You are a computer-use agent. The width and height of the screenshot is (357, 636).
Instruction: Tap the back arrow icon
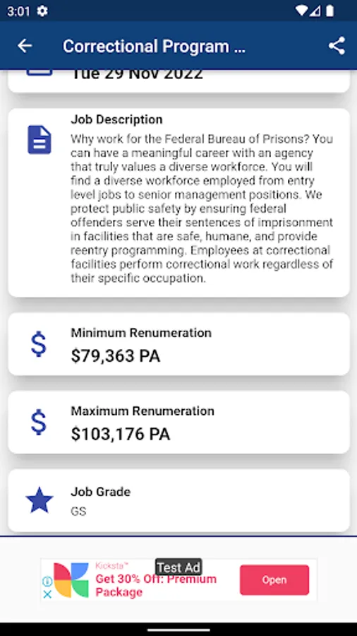tap(25, 46)
